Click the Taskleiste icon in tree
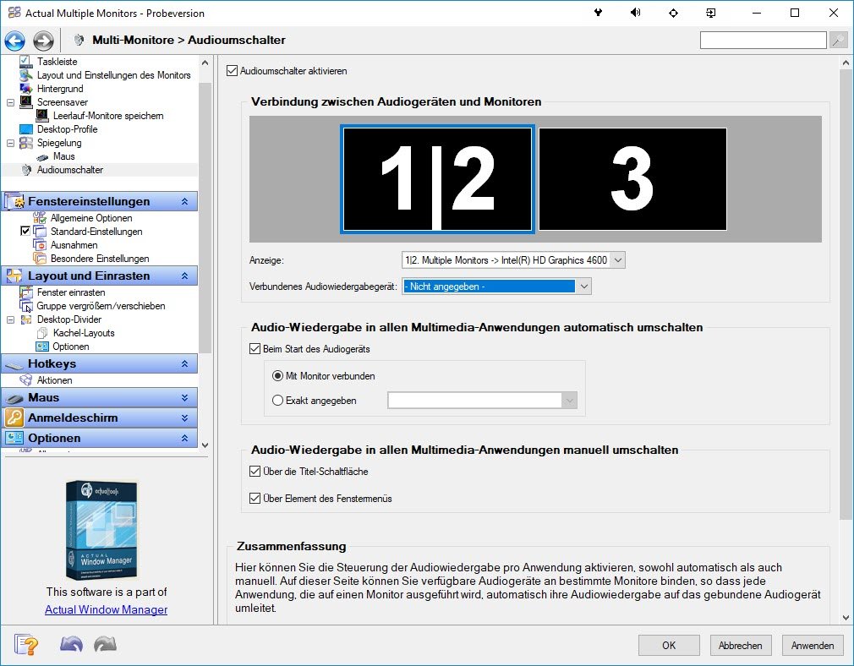Image resolution: width=854 pixels, height=666 pixels. 25,62
